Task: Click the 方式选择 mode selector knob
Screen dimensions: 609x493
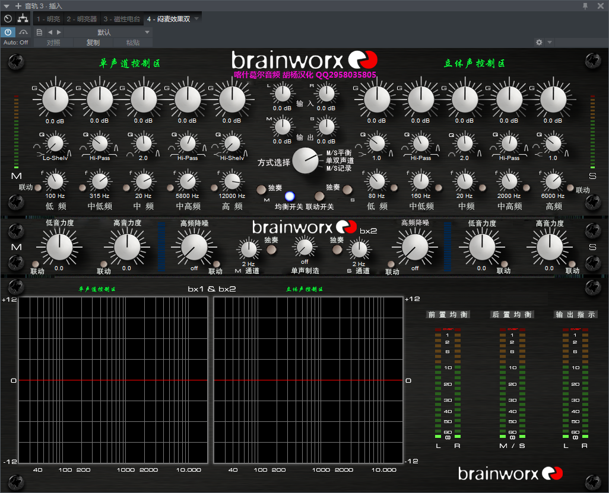Action: 306,161
